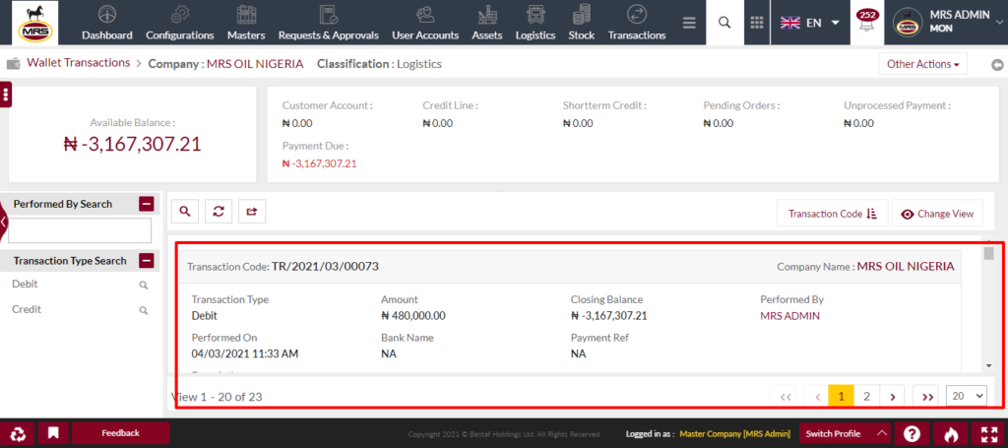Screen dimensions: 1008x448
Task: Click the top bar search icon
Action: tap(724, 23)
